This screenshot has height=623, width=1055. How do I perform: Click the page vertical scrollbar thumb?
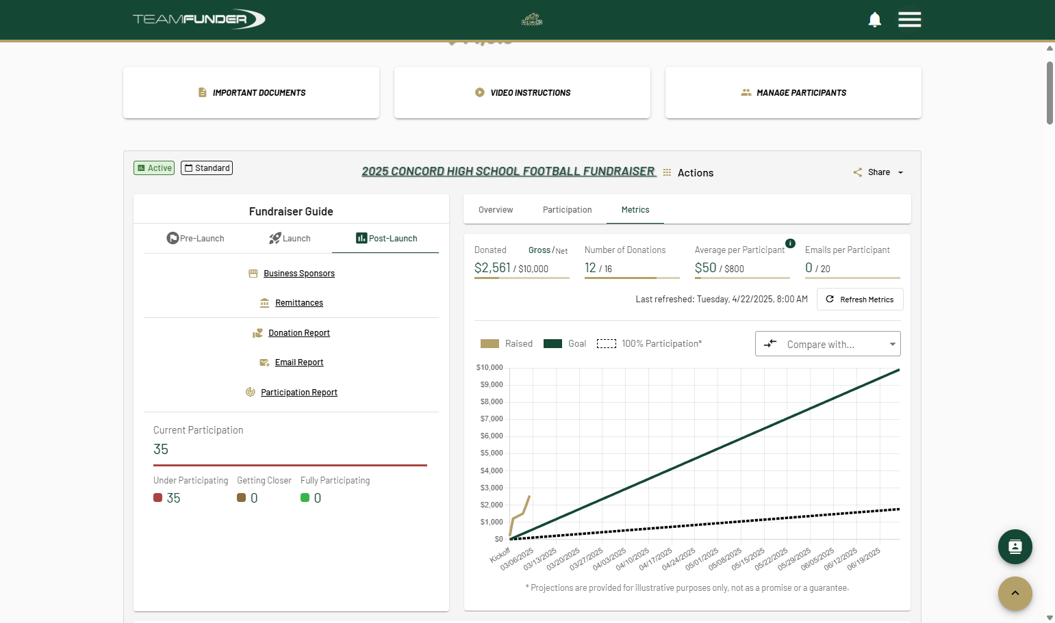point(1050,93)
